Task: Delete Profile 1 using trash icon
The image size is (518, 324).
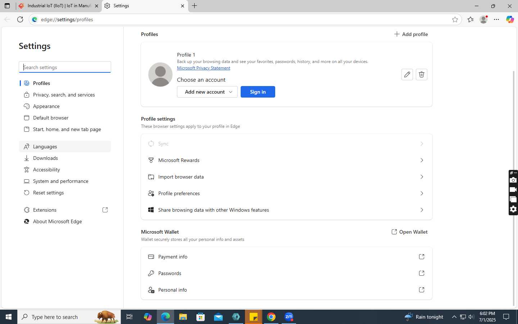Action: [x=422, y=75]
